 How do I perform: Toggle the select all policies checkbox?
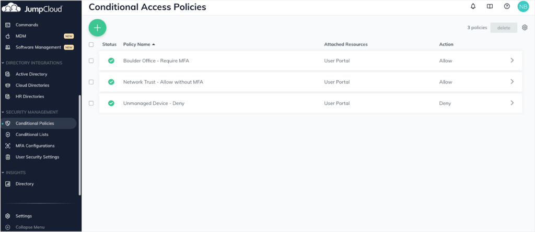click(x=91, y=44)
